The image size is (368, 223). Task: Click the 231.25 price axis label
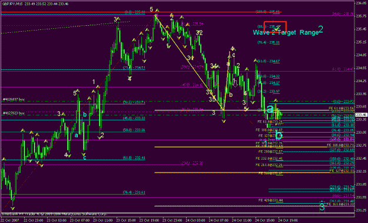361,210
